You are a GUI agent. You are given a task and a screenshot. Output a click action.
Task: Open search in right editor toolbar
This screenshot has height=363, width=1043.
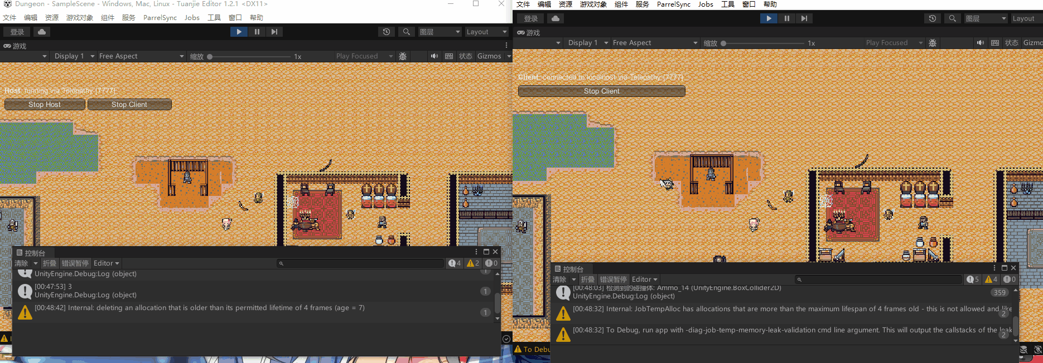click(953, 18)
